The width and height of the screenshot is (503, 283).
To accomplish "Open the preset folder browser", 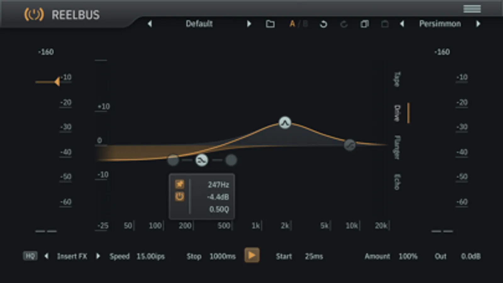I will click(x=270, y=24).
